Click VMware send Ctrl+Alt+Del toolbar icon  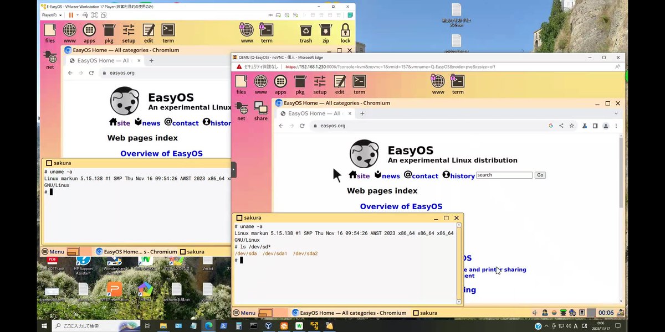[x=86, y=15]
